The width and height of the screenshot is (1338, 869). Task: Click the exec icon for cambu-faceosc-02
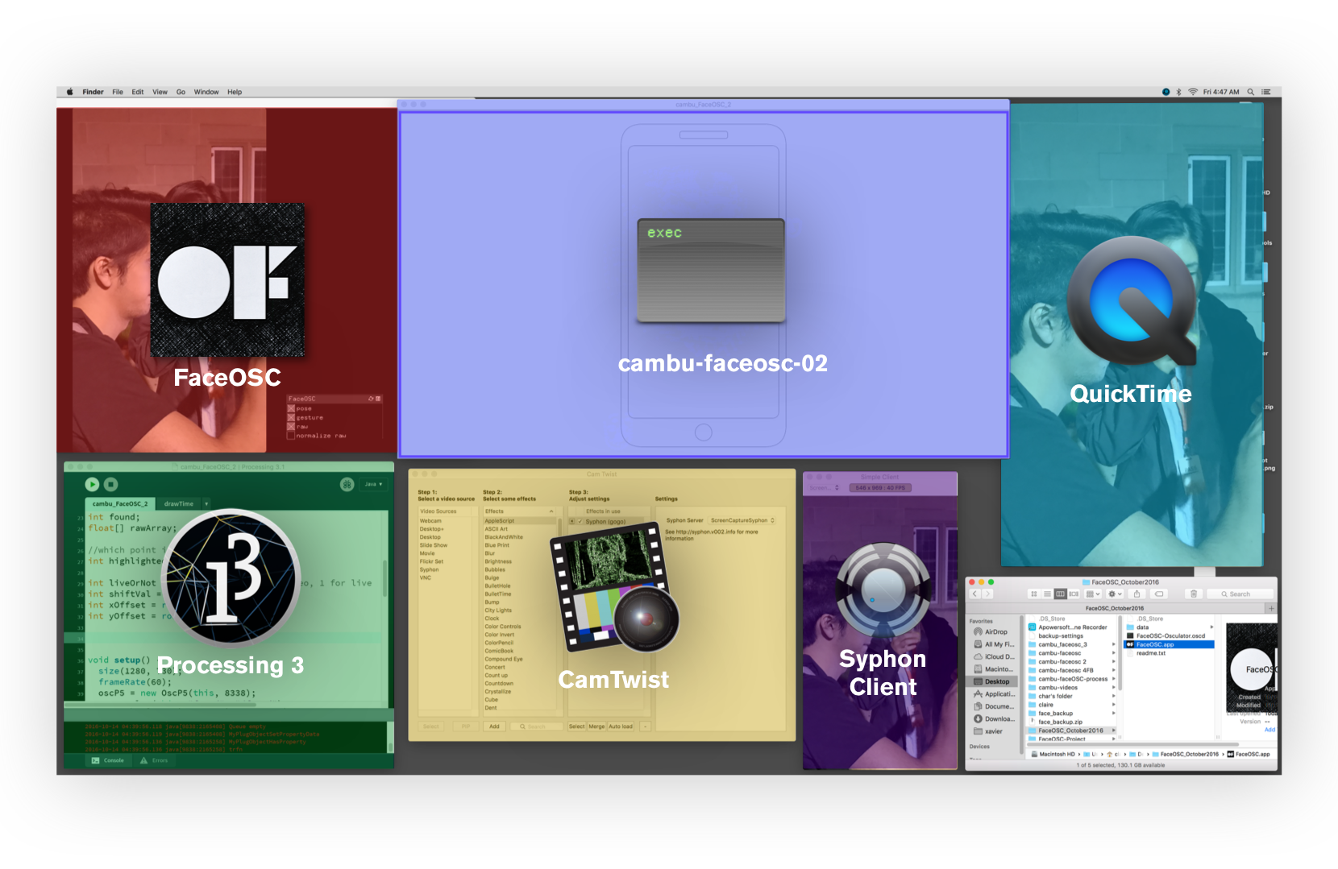click(711, 271)
